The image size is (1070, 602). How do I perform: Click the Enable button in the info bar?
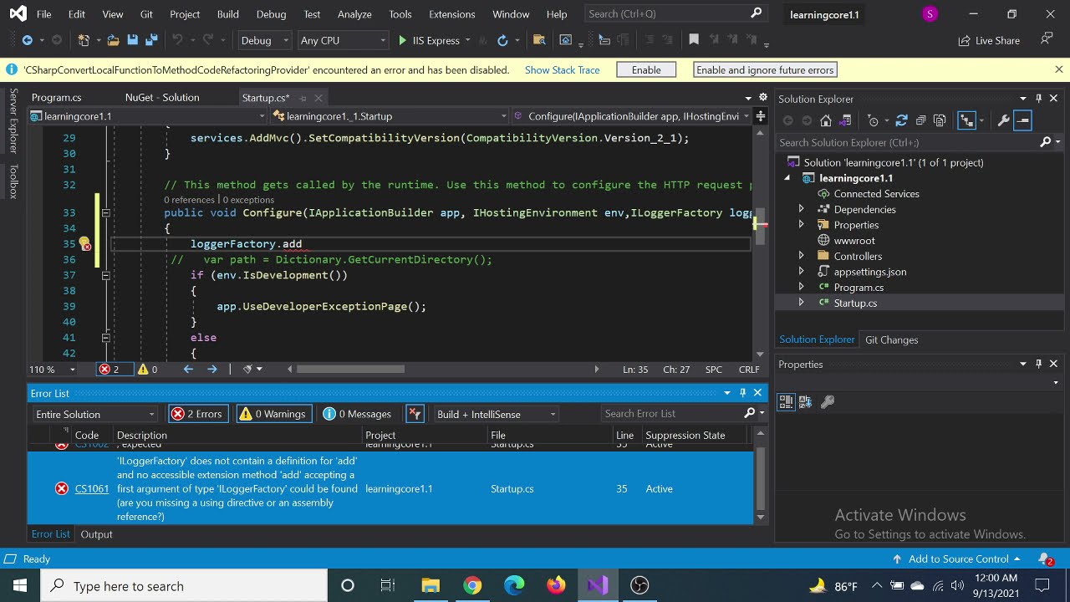click(646, 70)
